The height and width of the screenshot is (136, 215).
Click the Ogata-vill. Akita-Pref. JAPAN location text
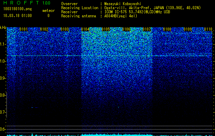pyautogui.click(x=152, y=8)
